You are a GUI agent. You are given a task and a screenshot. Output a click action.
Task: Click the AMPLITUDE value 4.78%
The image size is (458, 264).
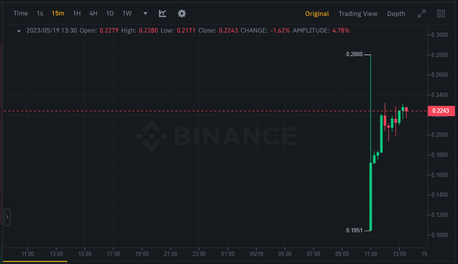click(x=341, y=31)
